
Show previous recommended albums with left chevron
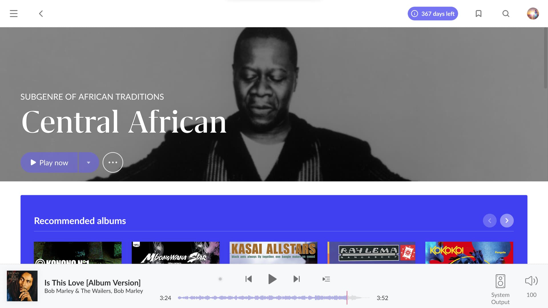click(x=490, y=221)
